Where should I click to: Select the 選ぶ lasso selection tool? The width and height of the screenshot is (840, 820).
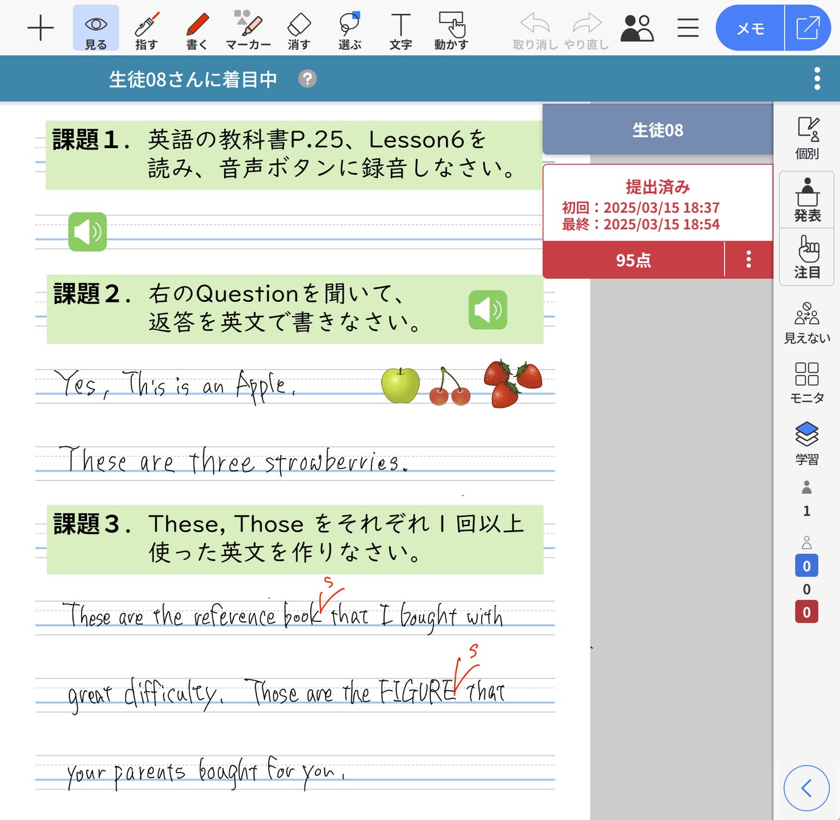pos(349,30)
